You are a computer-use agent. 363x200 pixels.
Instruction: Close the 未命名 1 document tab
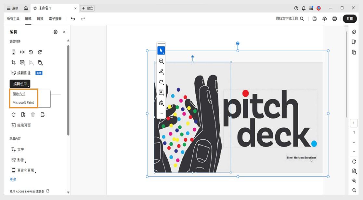tap(75, 8)
